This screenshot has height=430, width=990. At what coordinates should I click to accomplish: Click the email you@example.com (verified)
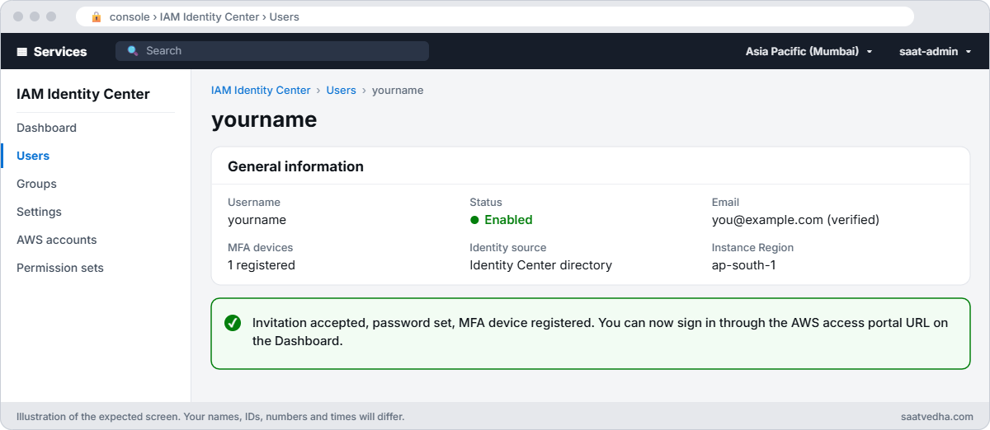pyautogui.click(x=795, y=220)
